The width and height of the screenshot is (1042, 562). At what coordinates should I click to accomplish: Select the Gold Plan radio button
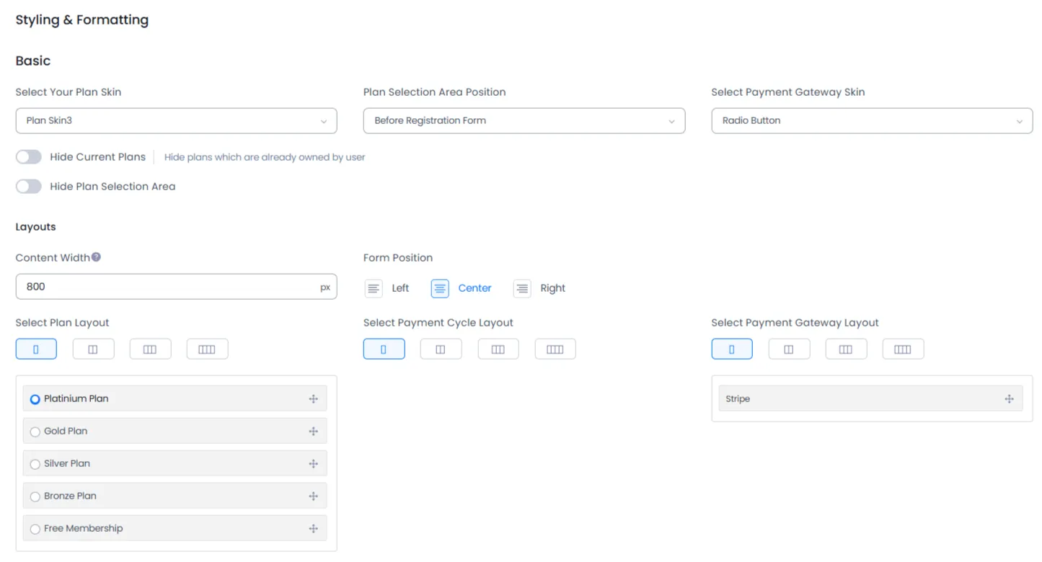coord(35,431)
